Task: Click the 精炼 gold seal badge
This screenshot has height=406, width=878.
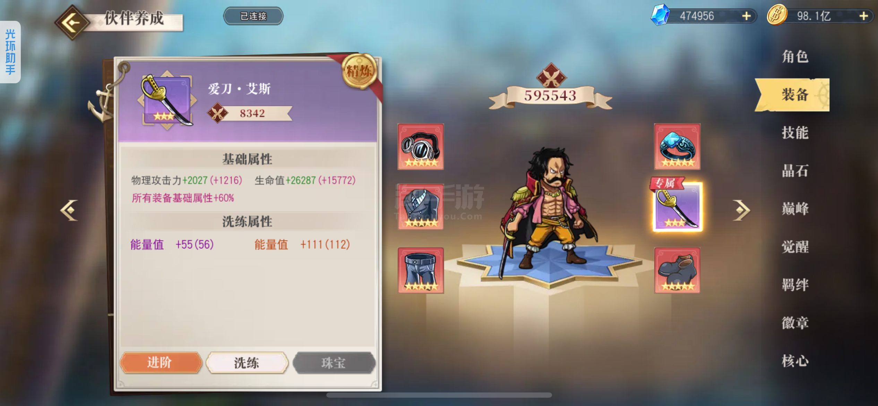Action: pos(359,71)
